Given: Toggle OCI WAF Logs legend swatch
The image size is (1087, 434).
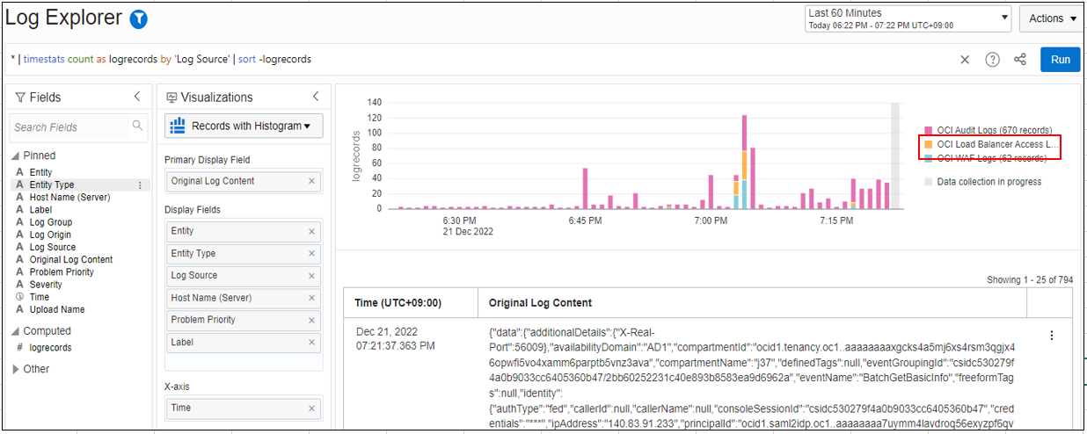Looking at the screenshot, I should (928, 158).
